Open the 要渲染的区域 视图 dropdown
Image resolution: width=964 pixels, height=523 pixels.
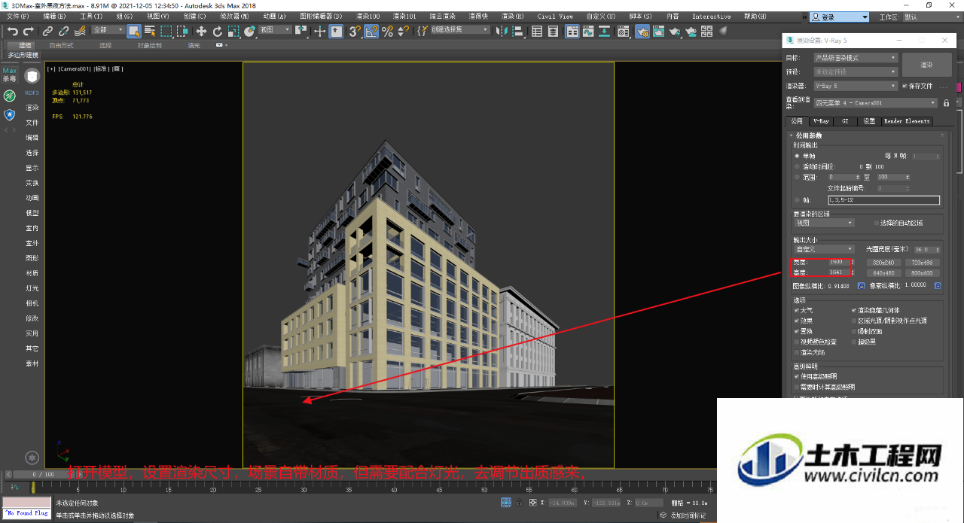[x=825, y=223]
